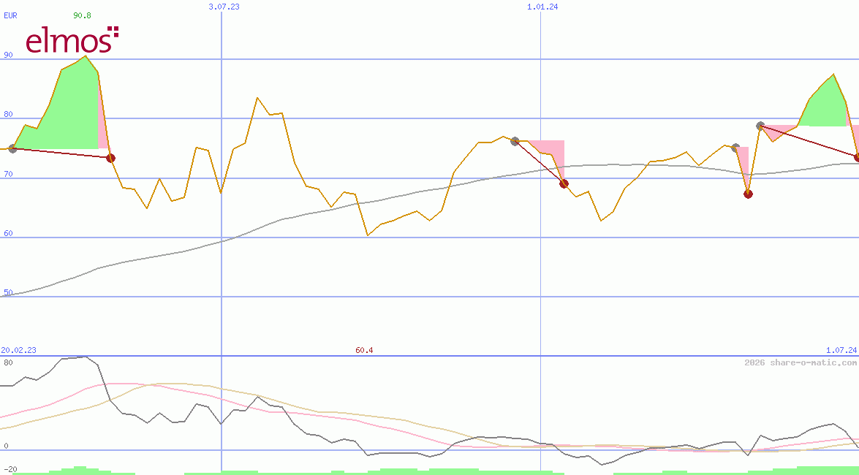Click the 3.07.23 date label
Screen dimensions: 859x475
[x=224, y=7]
